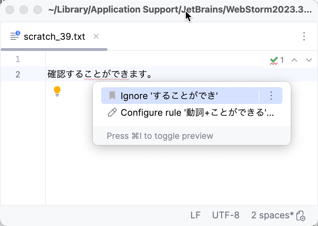Viewport: 318px width, 226px height.
Task: Open the UTF-8 encoding selector
Action: click(226, 215)
